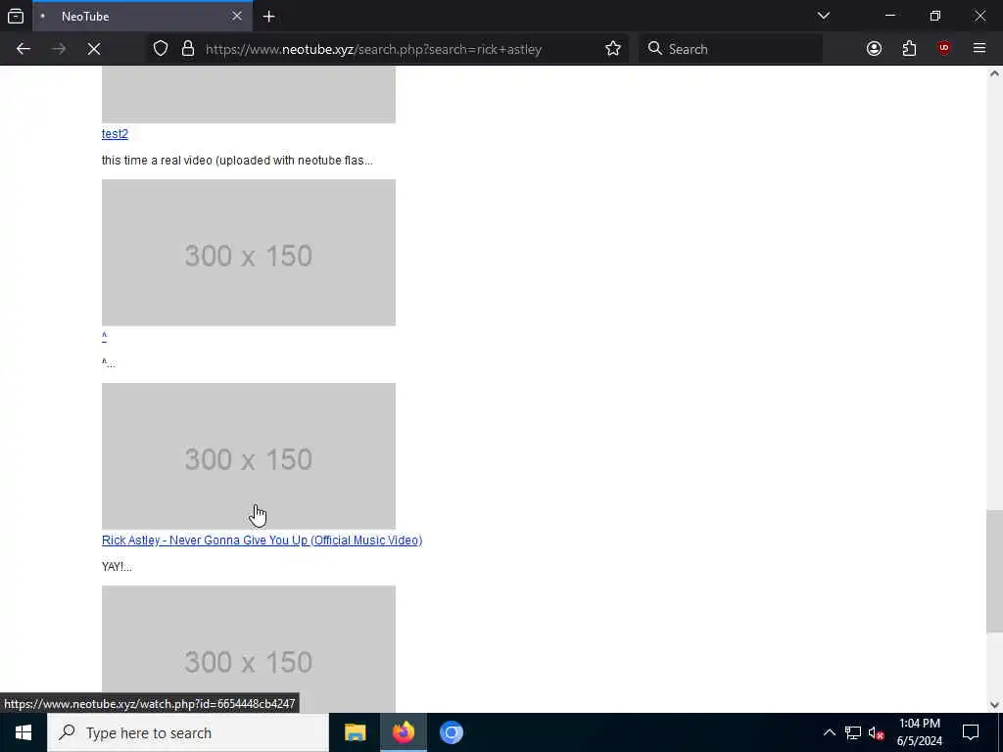Image resolution: width=1003 pixels, height=752 pixels.
Task: Open Rick Astley Never Gonna Give You Up link
Action: pyautogui.click(x=262, y=540)
